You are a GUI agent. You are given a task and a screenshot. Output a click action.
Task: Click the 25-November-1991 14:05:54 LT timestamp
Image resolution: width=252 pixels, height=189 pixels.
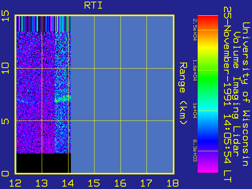[228, 94]
